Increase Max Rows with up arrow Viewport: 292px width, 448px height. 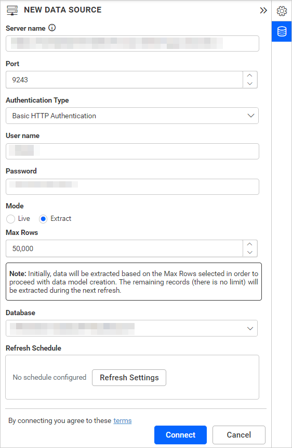coord(250,244)
